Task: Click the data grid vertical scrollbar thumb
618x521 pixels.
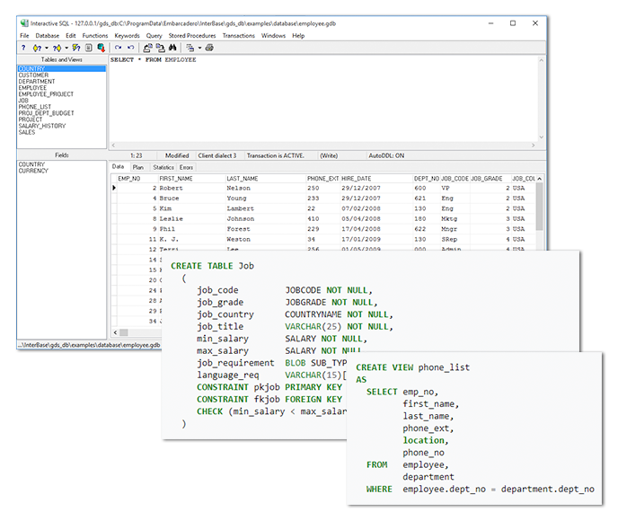Action: (539, 206)
